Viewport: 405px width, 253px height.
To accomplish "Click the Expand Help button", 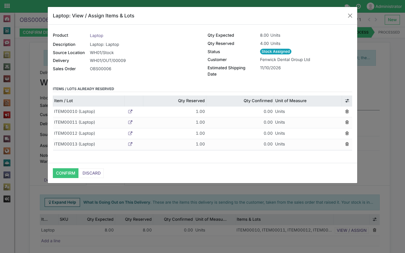I will [62, 202].
